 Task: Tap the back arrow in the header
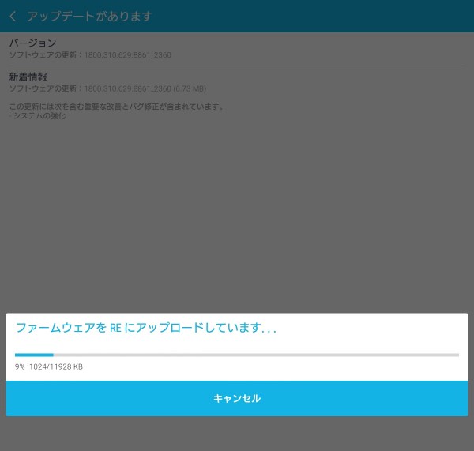pos(13,17)
